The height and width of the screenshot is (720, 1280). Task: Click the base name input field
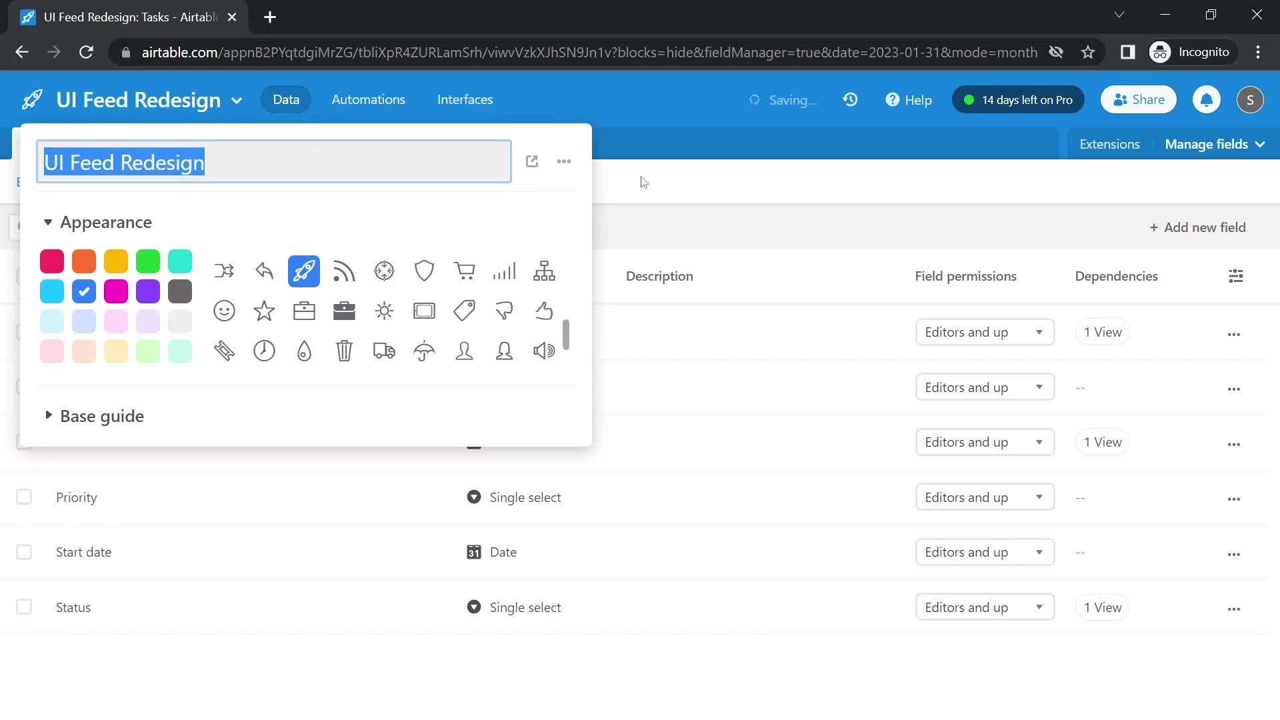click(x=274, y=161)
